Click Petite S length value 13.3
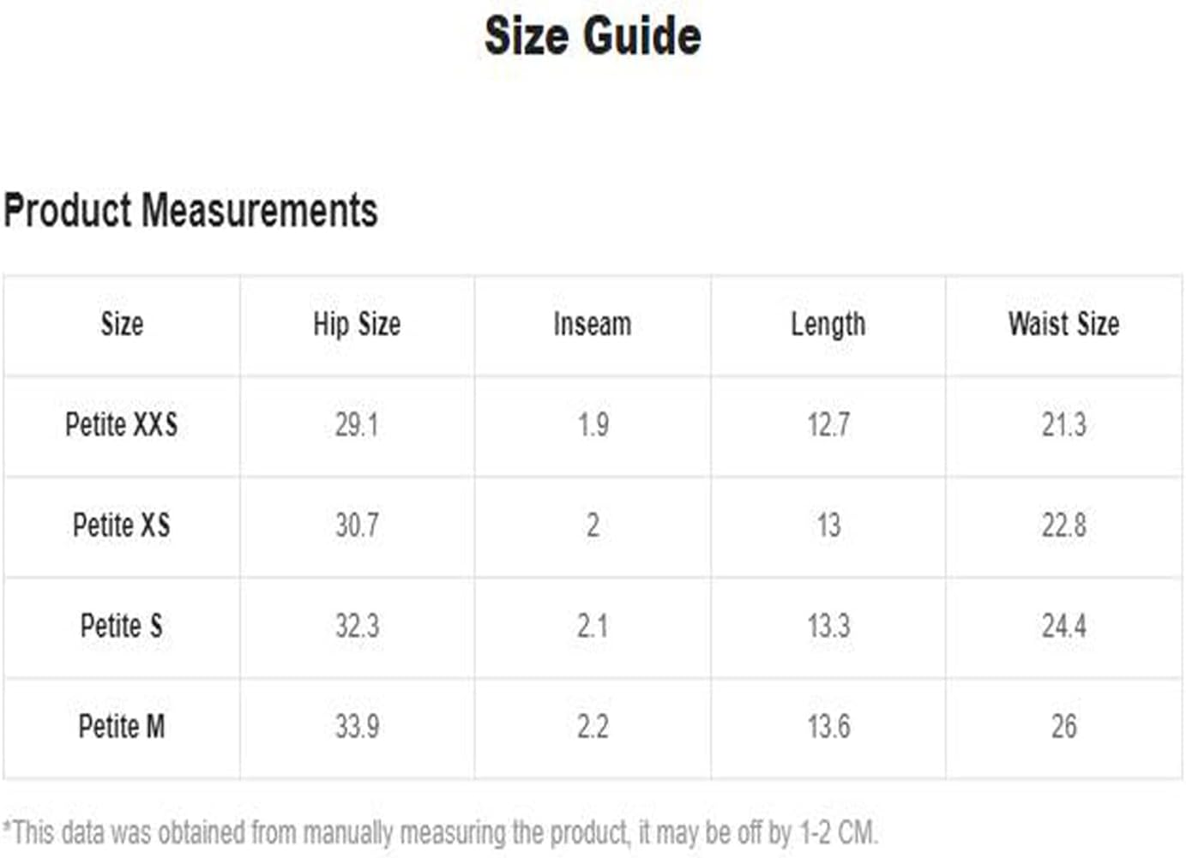The width and height of the screenshot is (1186, 858). click(x=828, y=626)
